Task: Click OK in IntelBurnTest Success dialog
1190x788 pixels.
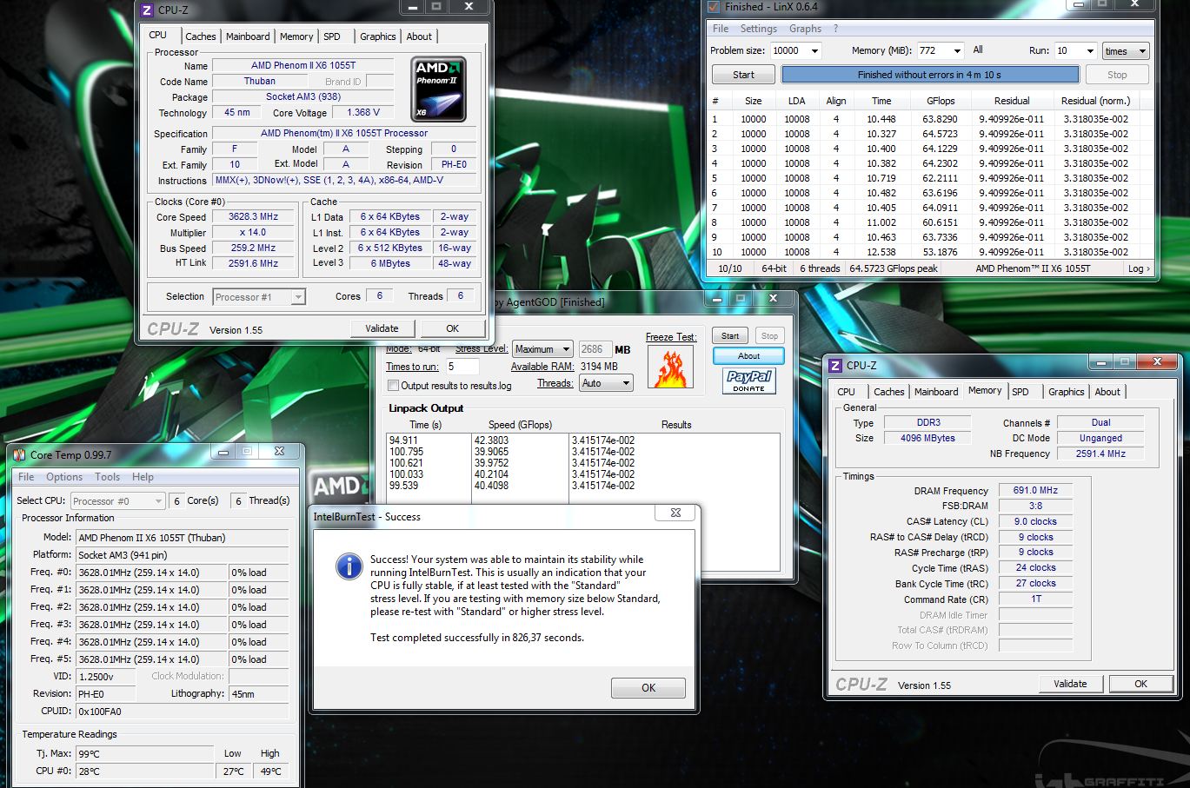Action: tap(648, 687)
